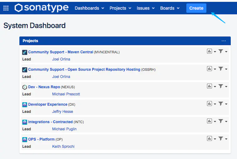Expand reports dropdown arrow for Maven Central
Screen dimensions: 237x159
[x=215, y=52]
